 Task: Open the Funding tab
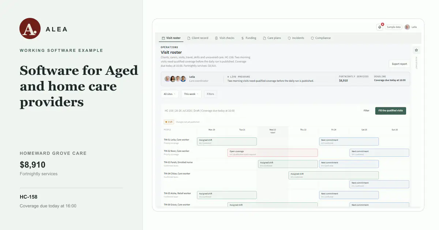coord(249,38)
